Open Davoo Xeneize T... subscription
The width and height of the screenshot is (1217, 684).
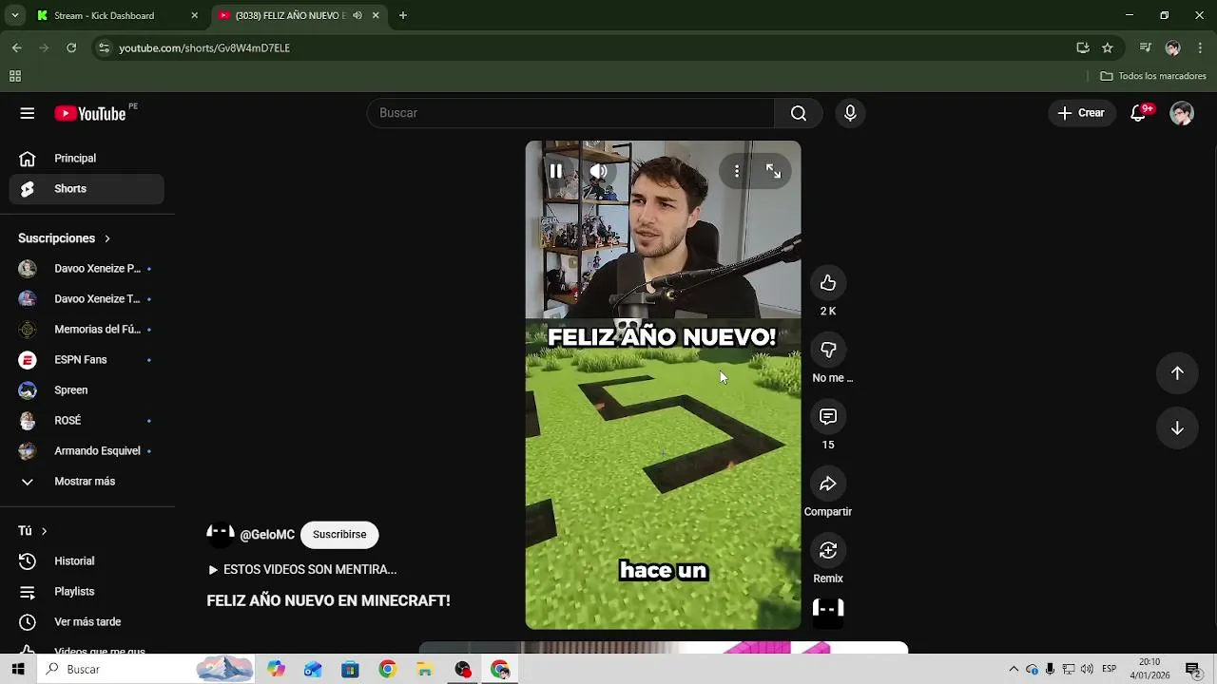[87, 299]
